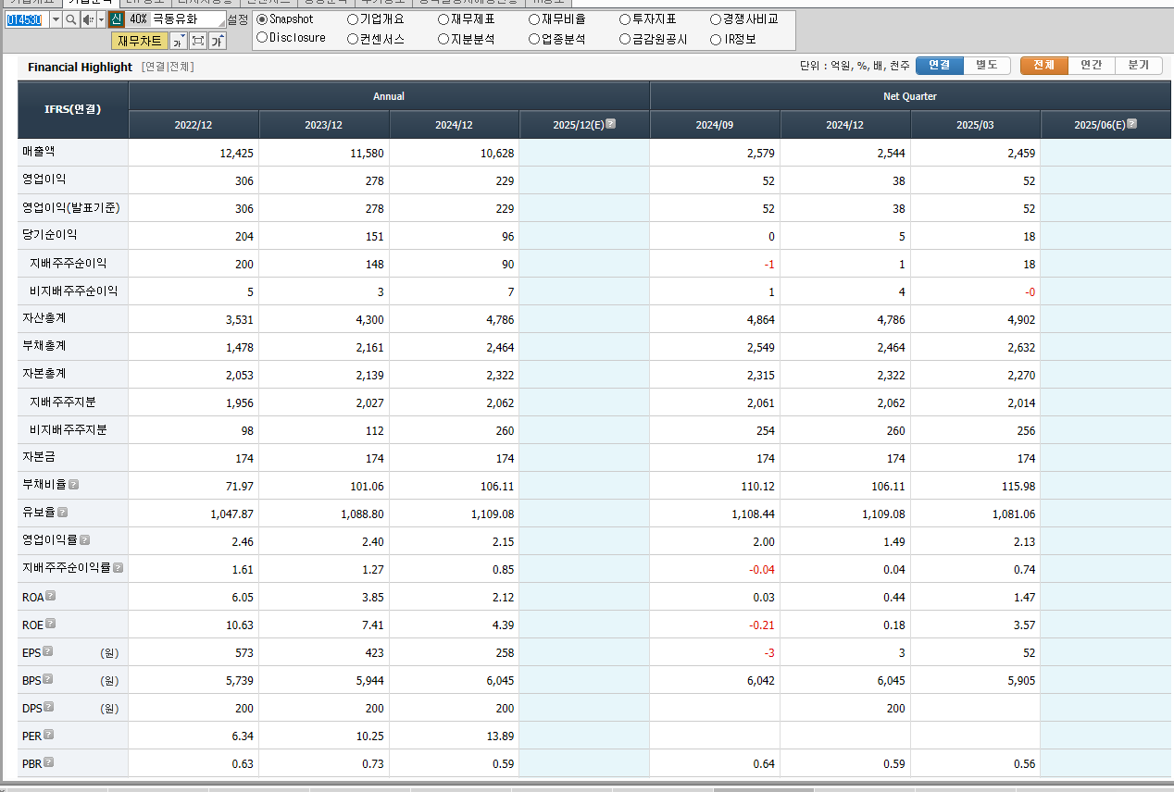The height and width of the screenshot is (792, 1174).
Task: Click the 당기순이익 row label
Action: click(50, 235)
